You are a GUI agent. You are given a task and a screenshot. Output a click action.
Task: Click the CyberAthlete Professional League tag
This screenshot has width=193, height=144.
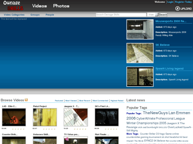[161, 119]
